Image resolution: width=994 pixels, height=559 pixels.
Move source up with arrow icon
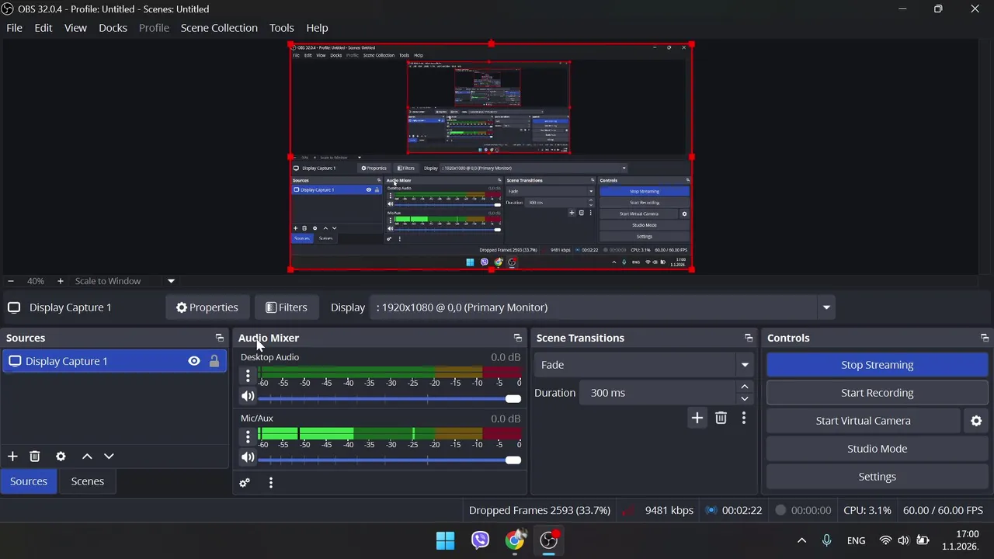87,457
